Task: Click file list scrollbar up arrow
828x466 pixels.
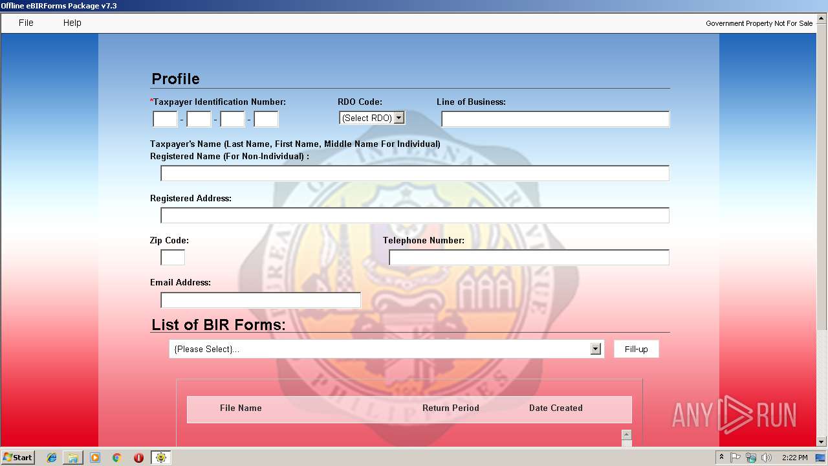Action: pyautogui.click(x=626, y=435)
